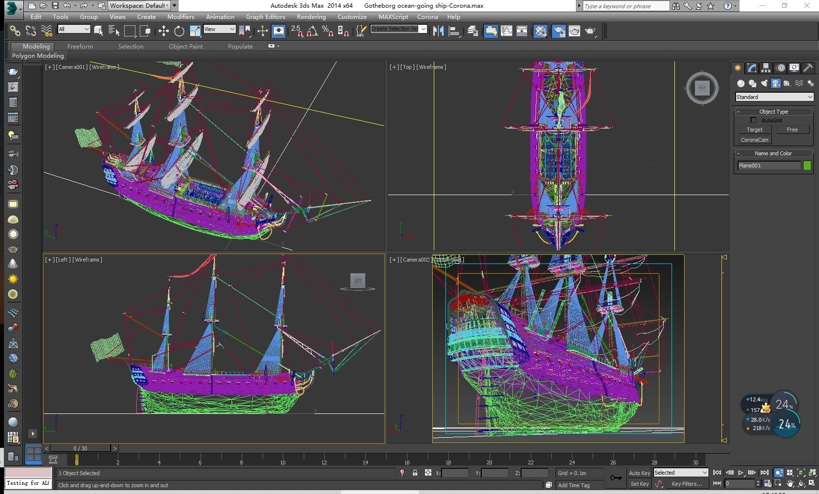Open the 'View' reference coordinate dropdown
Image resolution: width=819 pixels, height=494 pixels.
point(219,29)
